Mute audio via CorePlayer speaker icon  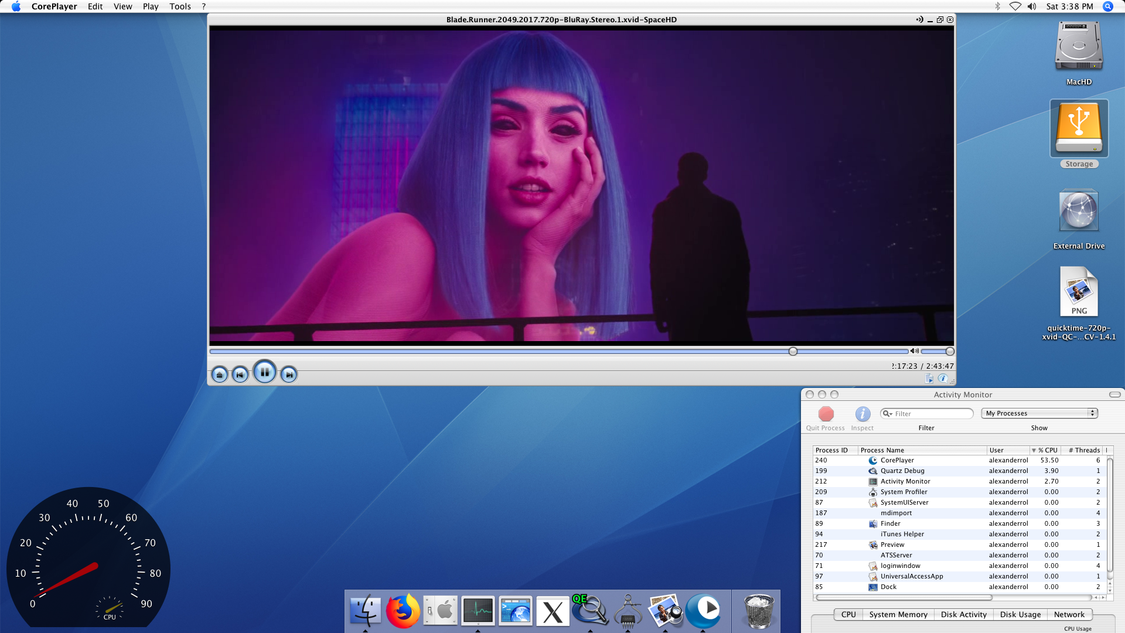[914, 351]
